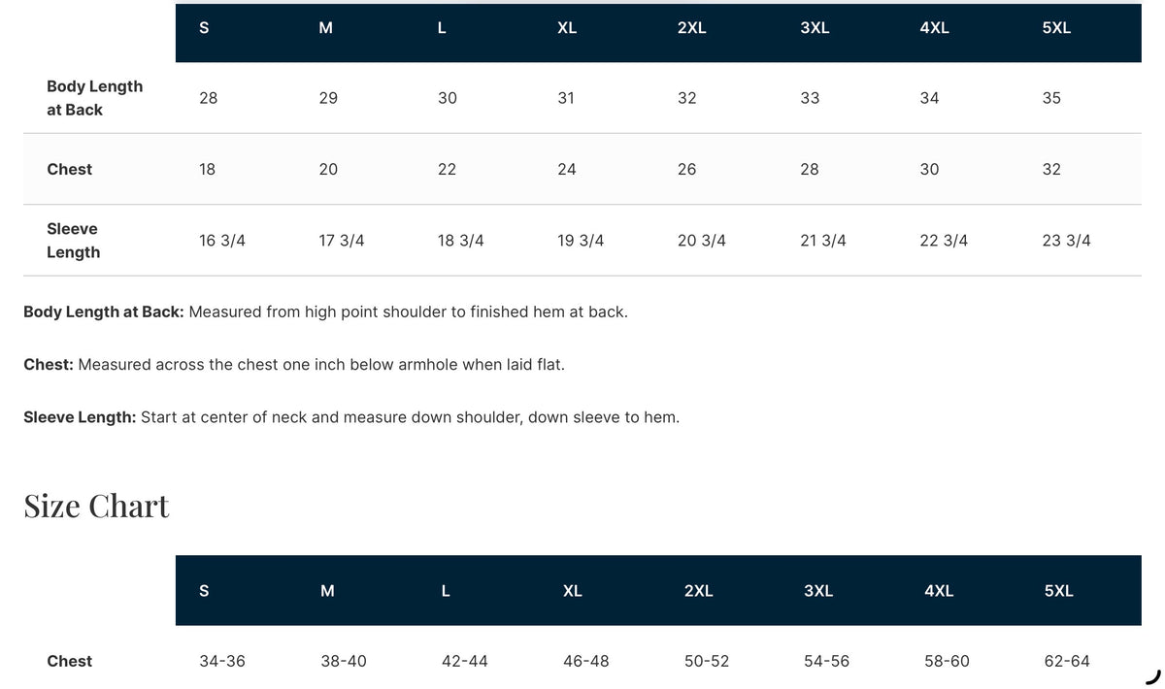This screenshot has height=689, width=1165.
Task: Click the Sleeve Length row label
Action: tap(73, 241)
